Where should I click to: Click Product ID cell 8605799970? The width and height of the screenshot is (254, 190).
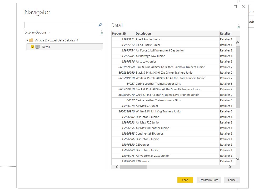(123, 89)
